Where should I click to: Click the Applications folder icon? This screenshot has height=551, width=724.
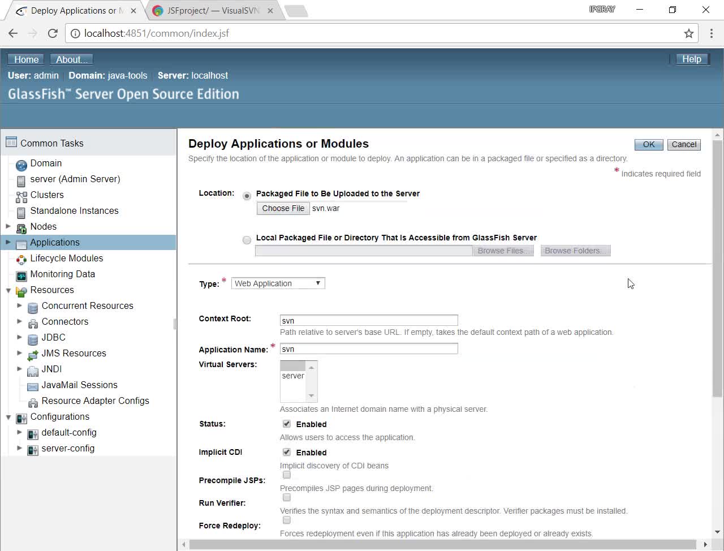point(21,244)
